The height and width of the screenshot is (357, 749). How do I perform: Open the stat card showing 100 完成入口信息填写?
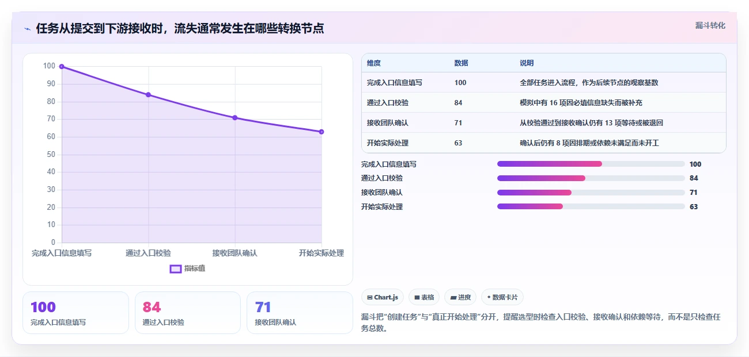[x=75, y=313]
